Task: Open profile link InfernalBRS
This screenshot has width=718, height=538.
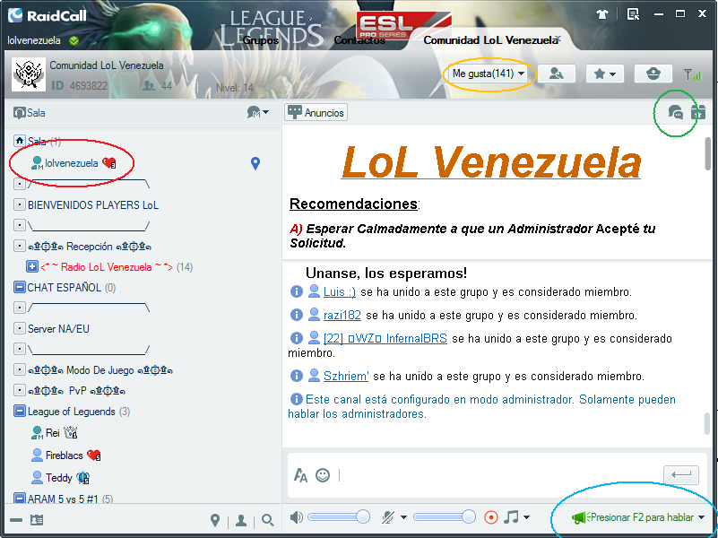Action: pos(385,338)
